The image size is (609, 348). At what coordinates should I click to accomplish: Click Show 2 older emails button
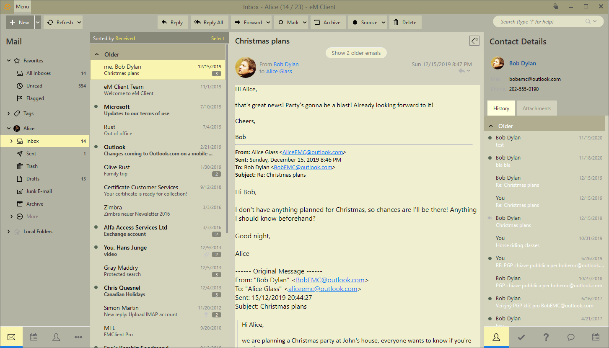(x=356, y=53)
